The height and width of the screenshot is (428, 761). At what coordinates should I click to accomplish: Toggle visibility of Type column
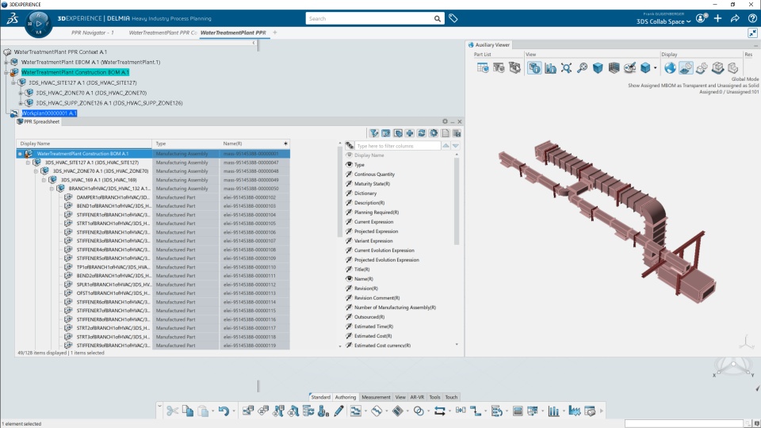349,165
